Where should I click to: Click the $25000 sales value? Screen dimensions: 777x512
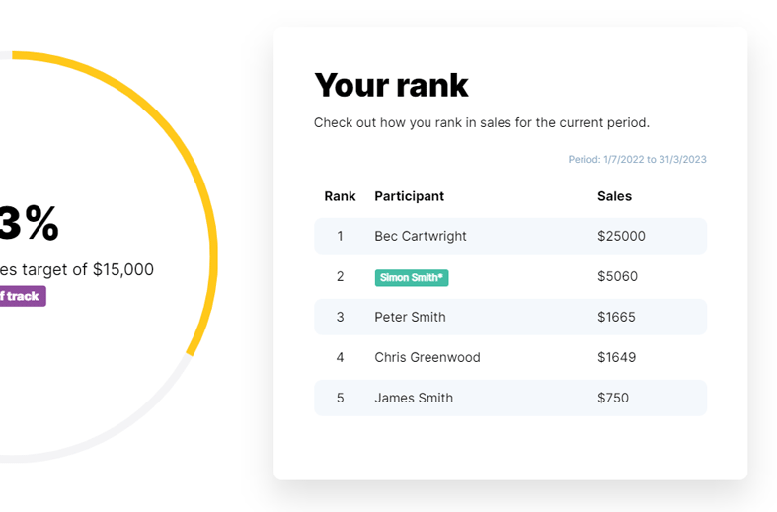click(x=621, y=236)
